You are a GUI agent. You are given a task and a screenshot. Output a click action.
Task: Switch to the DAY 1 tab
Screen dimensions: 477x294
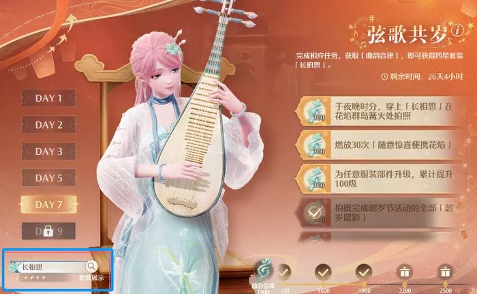click(x=48, y=98)
